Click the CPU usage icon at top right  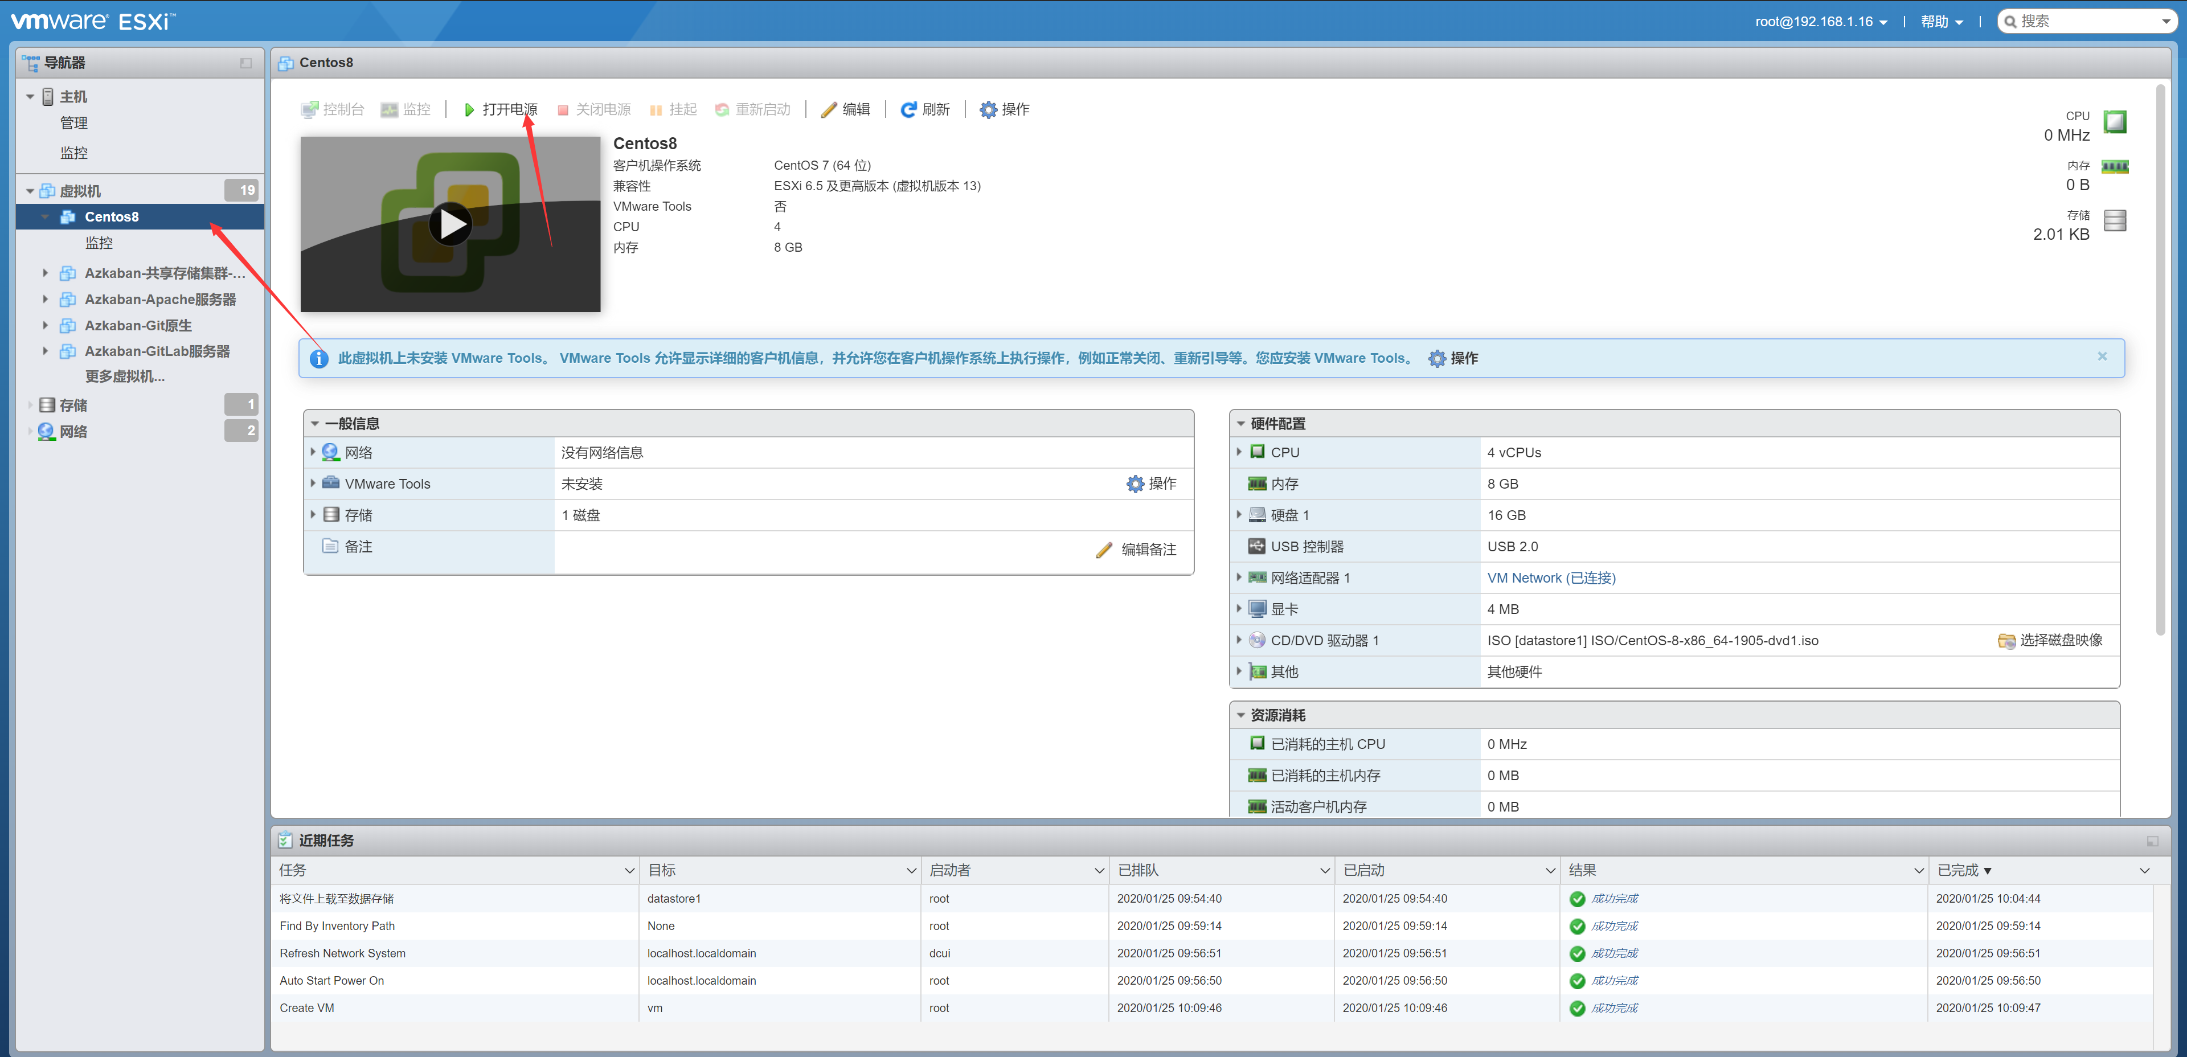(2115, 121)
